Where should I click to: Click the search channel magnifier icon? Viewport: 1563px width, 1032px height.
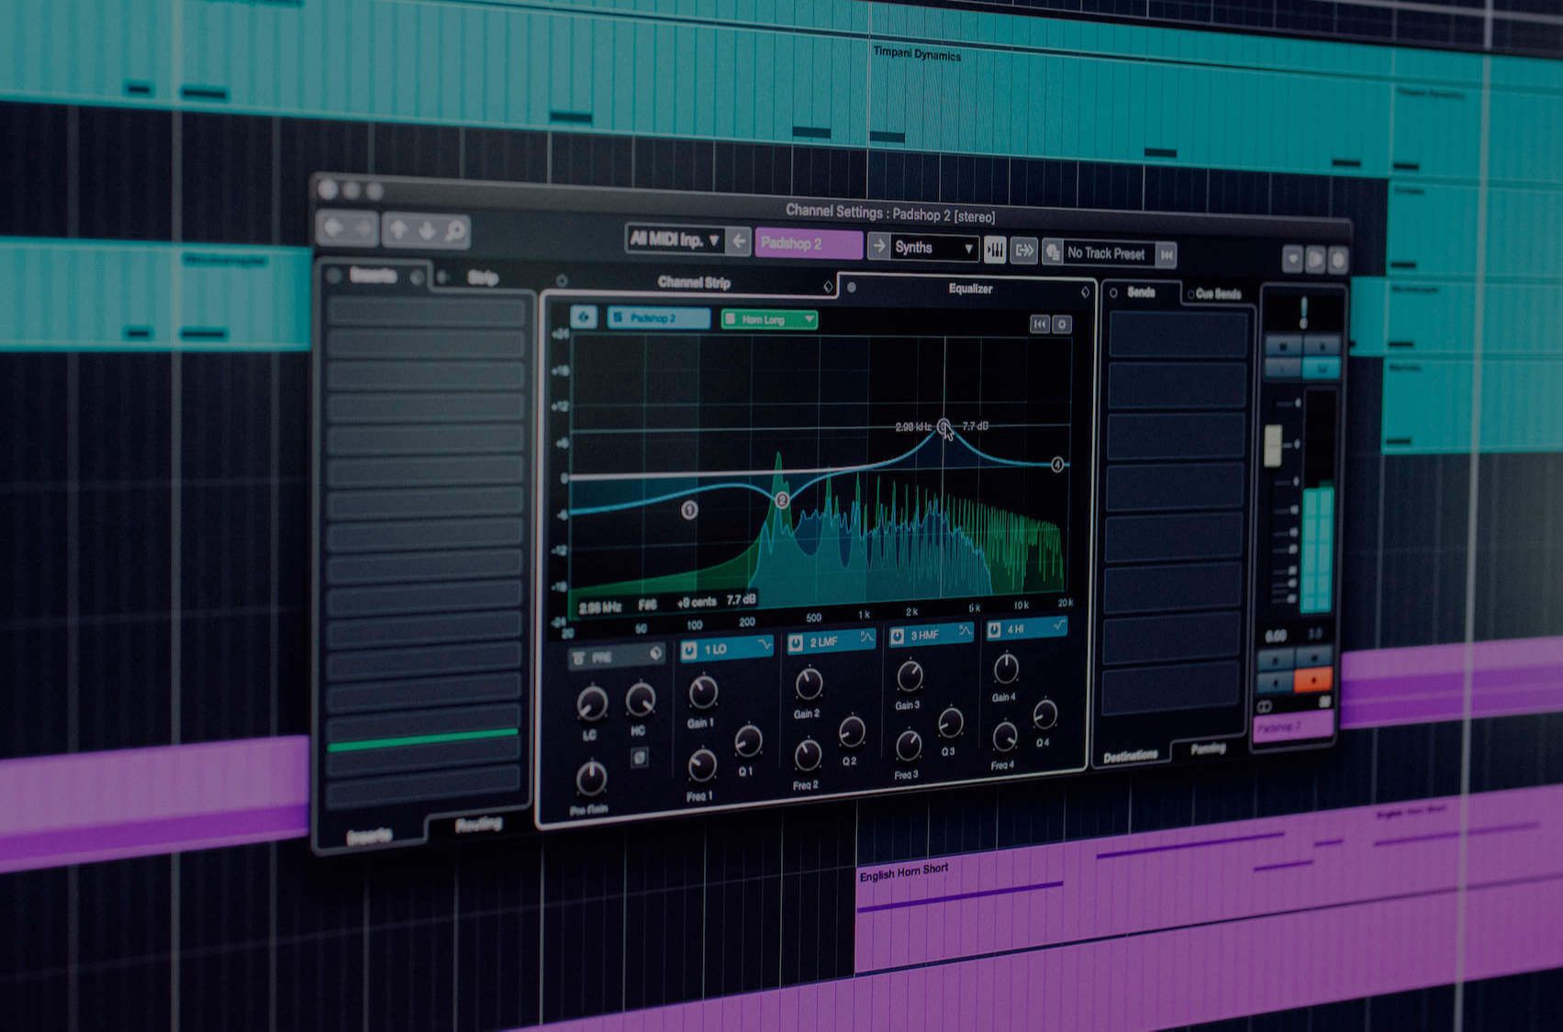point(455,232)
